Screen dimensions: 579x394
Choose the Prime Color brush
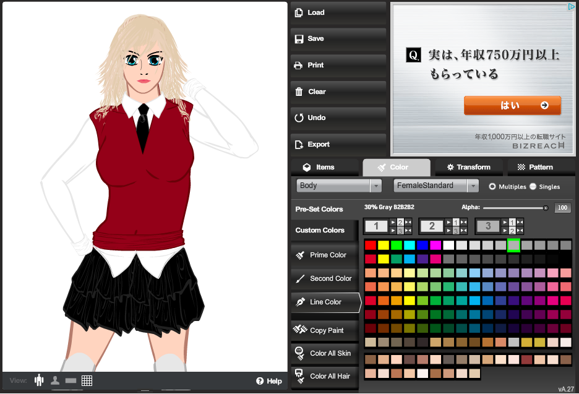[325, 255]
